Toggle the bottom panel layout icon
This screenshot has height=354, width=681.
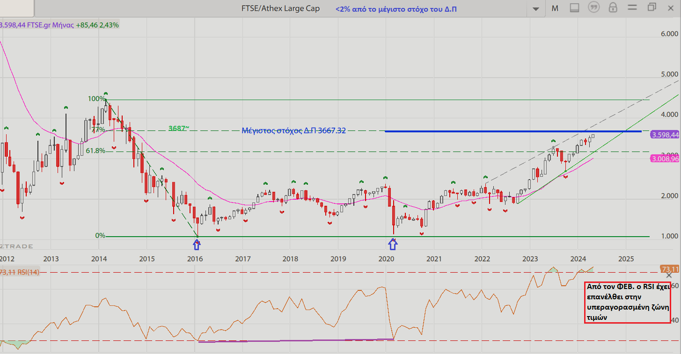(575, 8)
